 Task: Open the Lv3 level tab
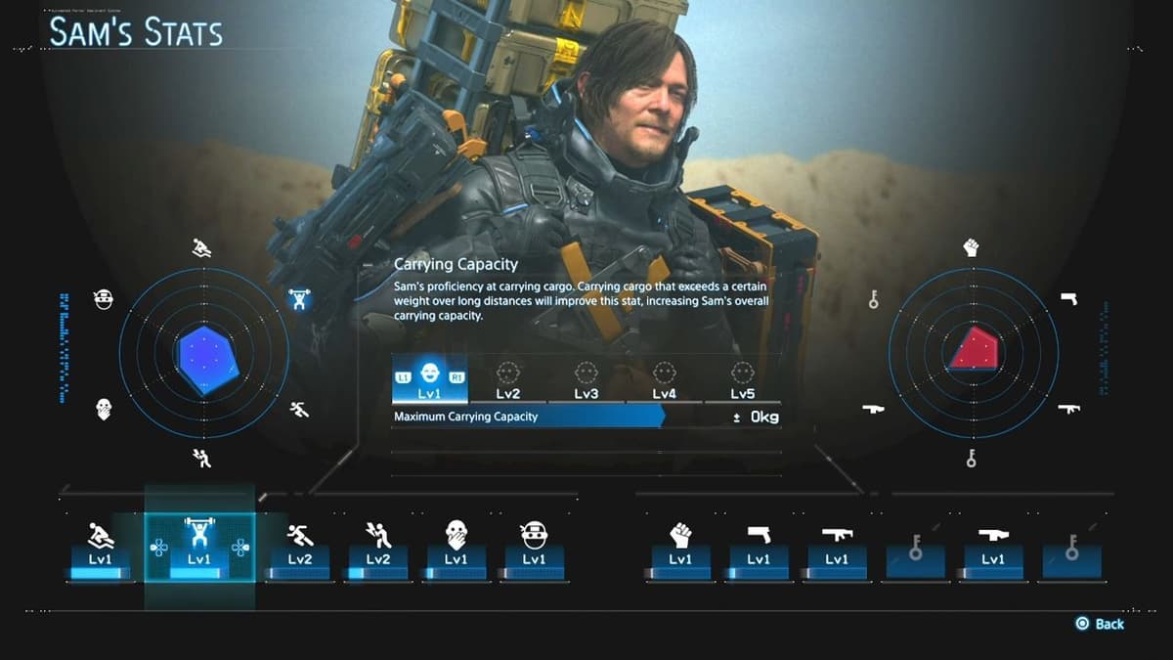point(586,380)
